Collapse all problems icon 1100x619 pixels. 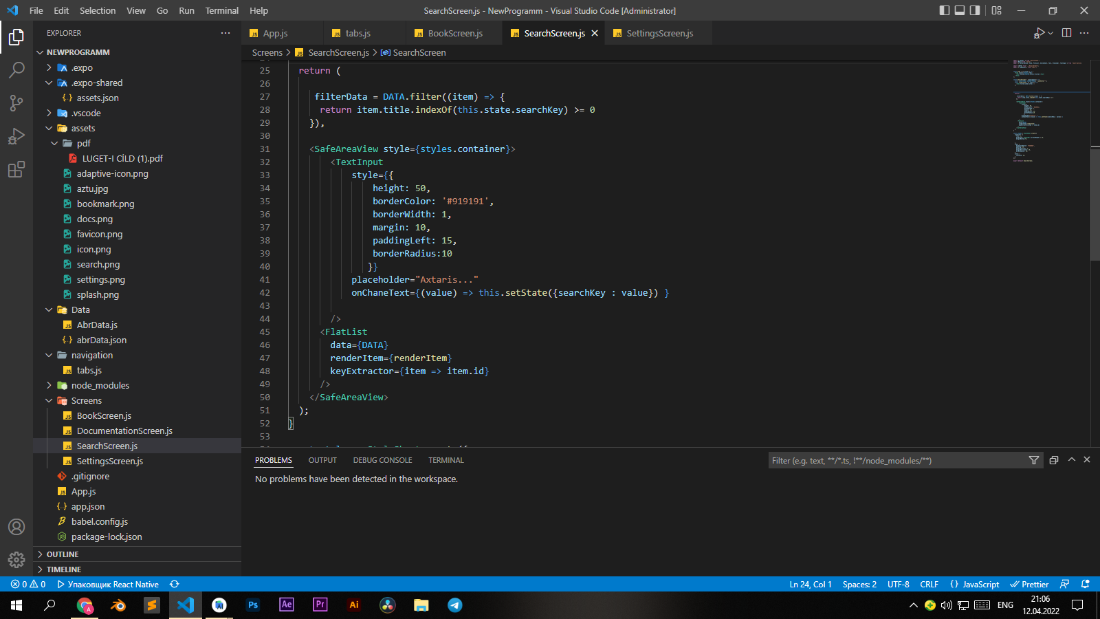(1053, 460)
